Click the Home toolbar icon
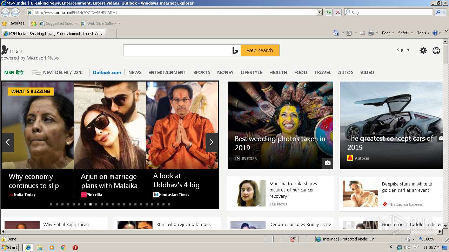449x252 pixels. (336, 33)
